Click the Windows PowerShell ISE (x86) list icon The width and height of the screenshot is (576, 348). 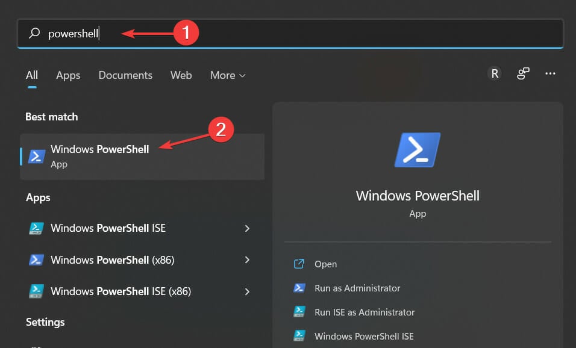click(36, 291)
